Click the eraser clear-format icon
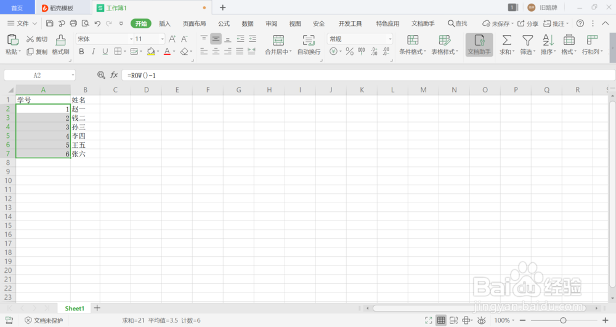The image size is (616, 327). click(x=184, y=52)
